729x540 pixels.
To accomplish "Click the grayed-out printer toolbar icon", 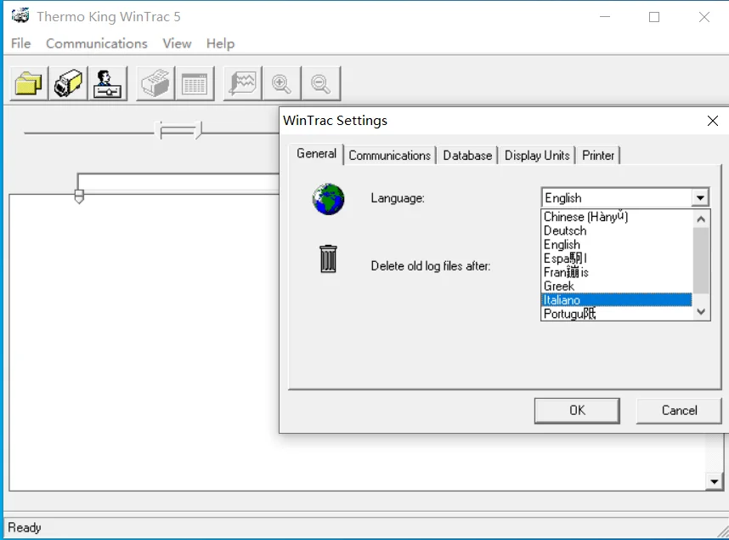I will (x=155, y=83).
